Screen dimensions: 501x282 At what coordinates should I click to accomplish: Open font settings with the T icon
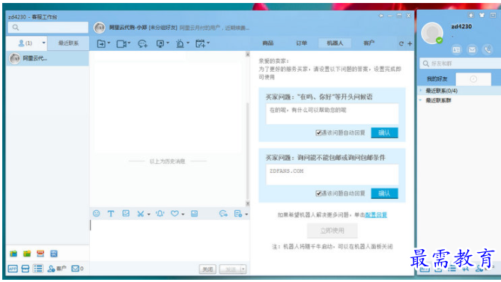[x=111, y=214]
